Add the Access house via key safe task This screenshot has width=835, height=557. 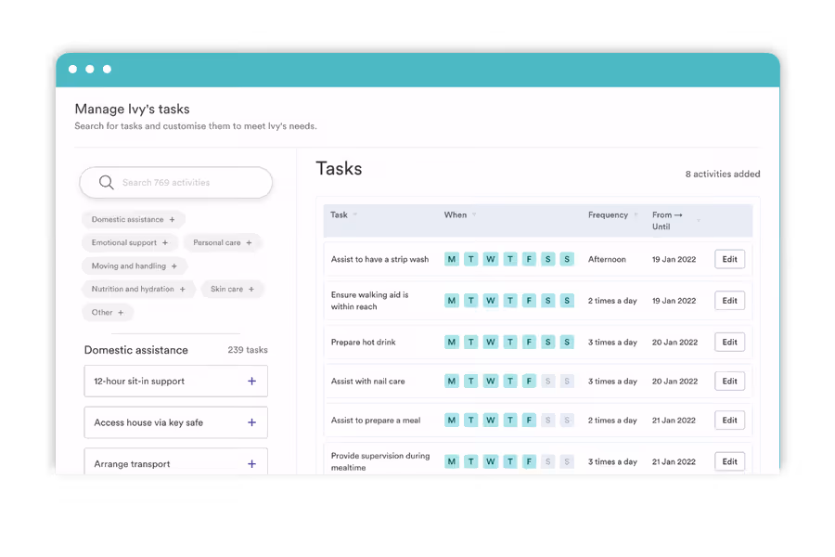click(x=251, y=422)
